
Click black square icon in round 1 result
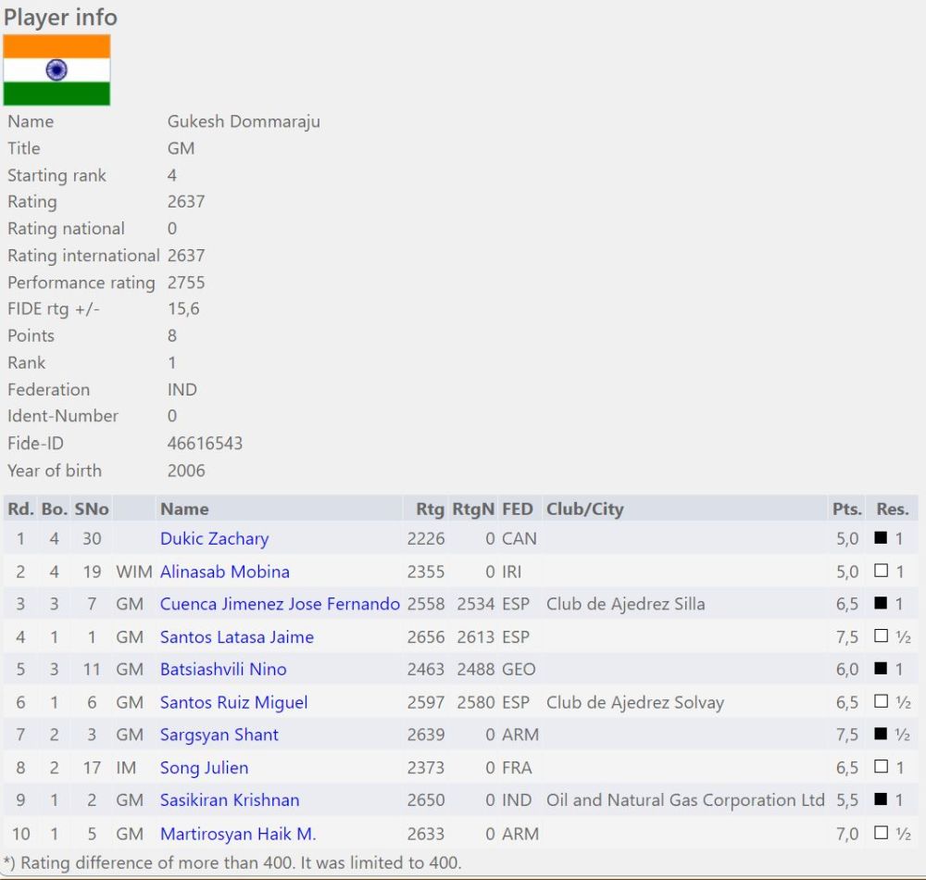pyautogui.click(x=881, y=538)
